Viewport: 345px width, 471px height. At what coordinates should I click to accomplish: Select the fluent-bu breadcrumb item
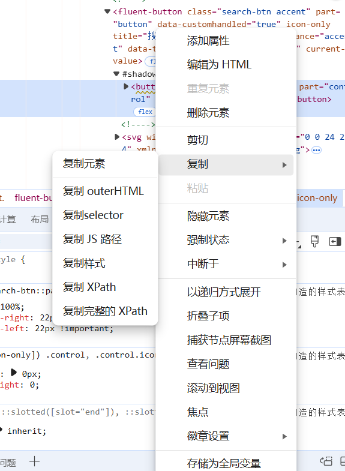[34, 198]
